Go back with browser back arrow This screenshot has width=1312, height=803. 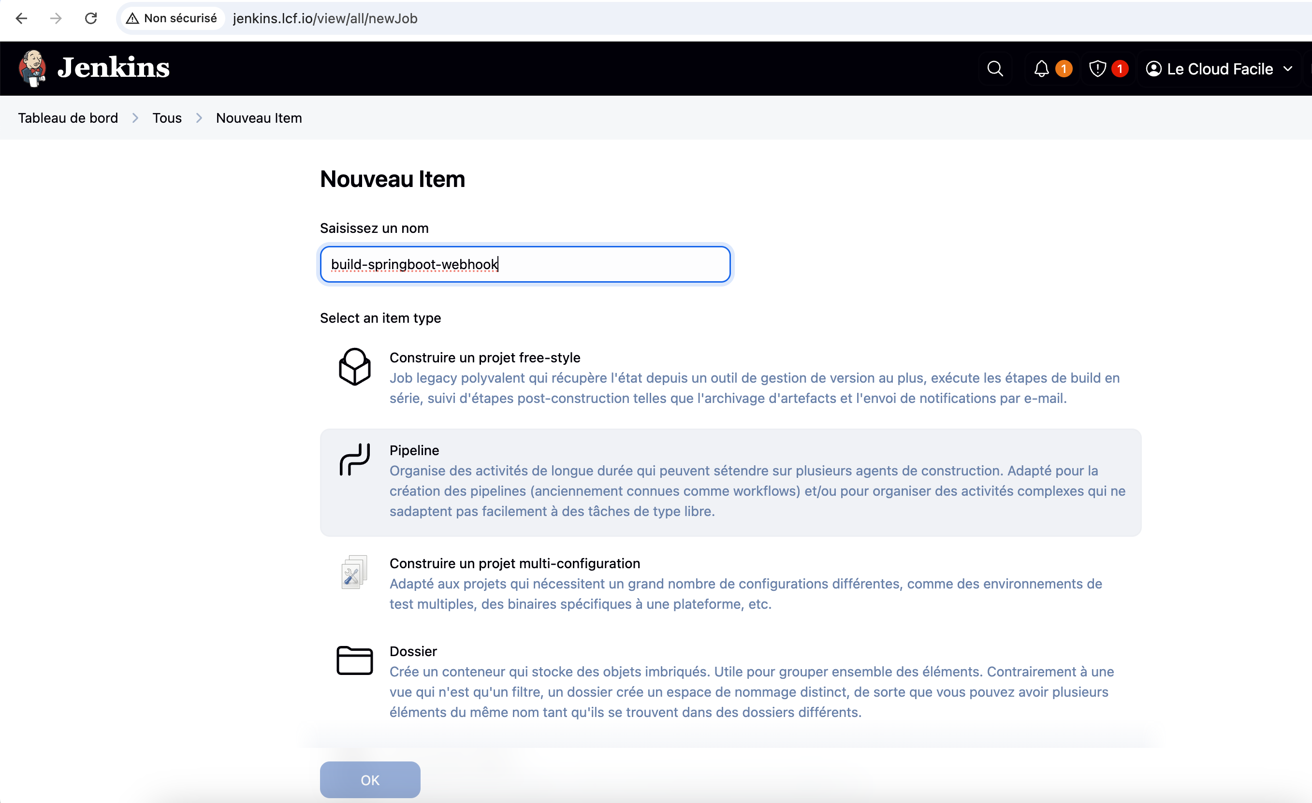click(x=21, y=19)
